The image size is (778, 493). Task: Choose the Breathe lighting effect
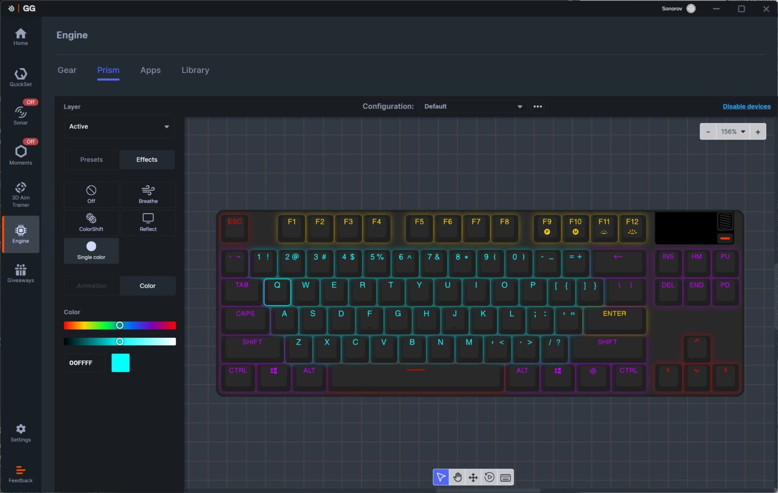tap(148, 194)
